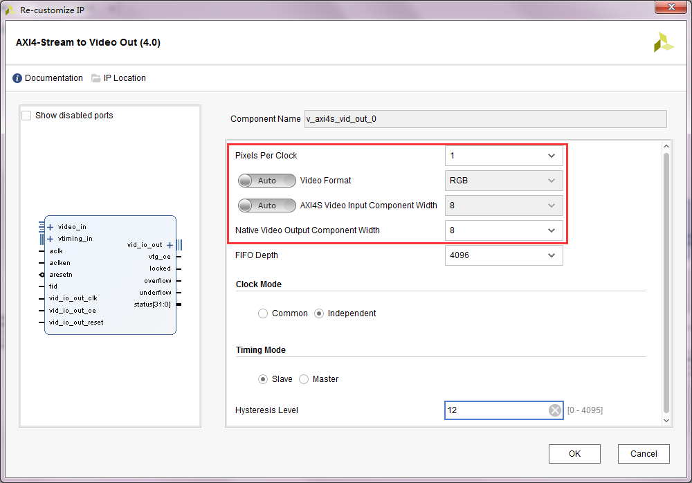Expand the vtiming_in port plus icon
This screenshot has height=483, width=692.
(51, 239)
